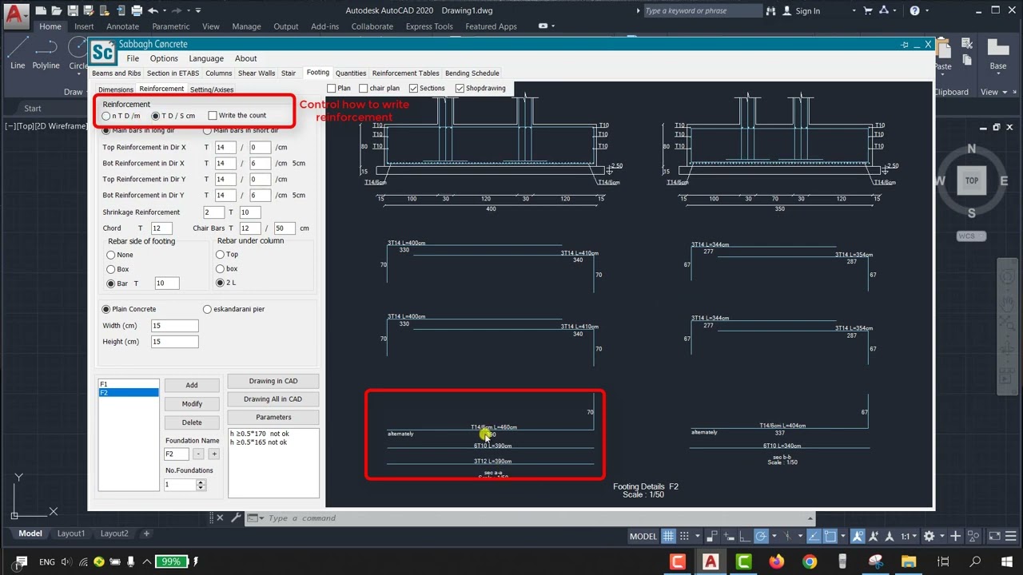Click the Plot printer icon in AutoCAD
The height and width of the screenshot is (575, 1023).
coord(137,10)
